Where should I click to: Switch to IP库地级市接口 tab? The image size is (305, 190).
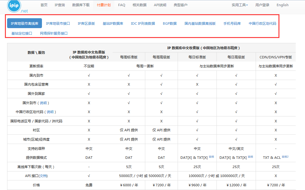(x=58, y=23)
